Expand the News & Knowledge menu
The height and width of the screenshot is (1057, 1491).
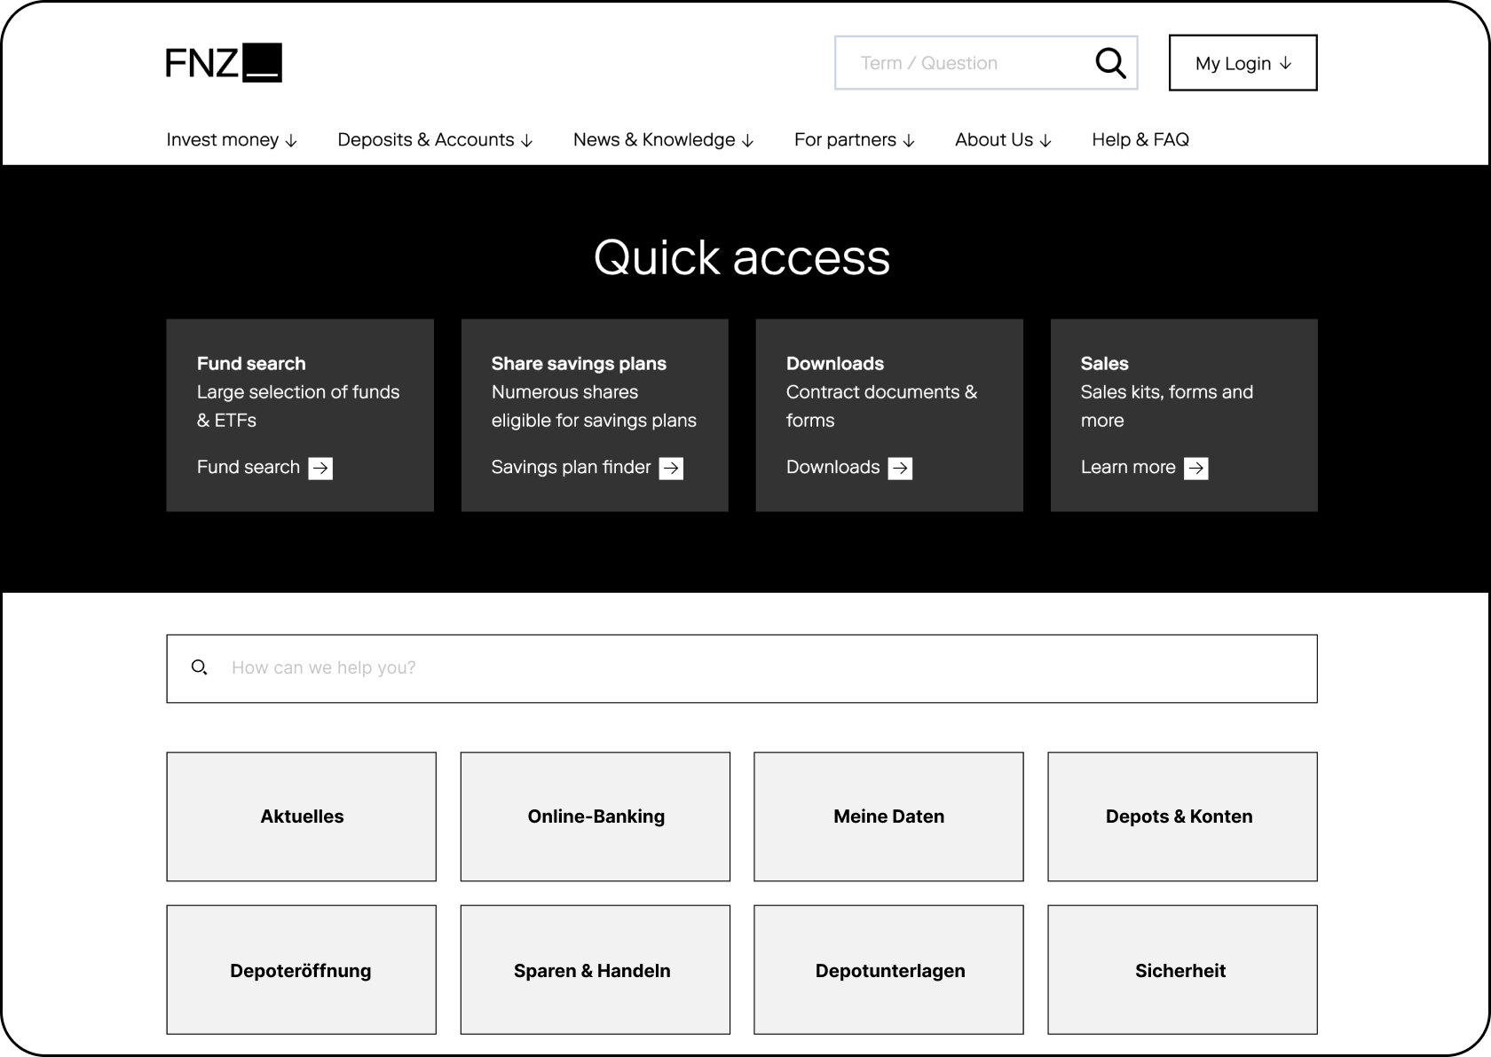click(x=663, y=140)
